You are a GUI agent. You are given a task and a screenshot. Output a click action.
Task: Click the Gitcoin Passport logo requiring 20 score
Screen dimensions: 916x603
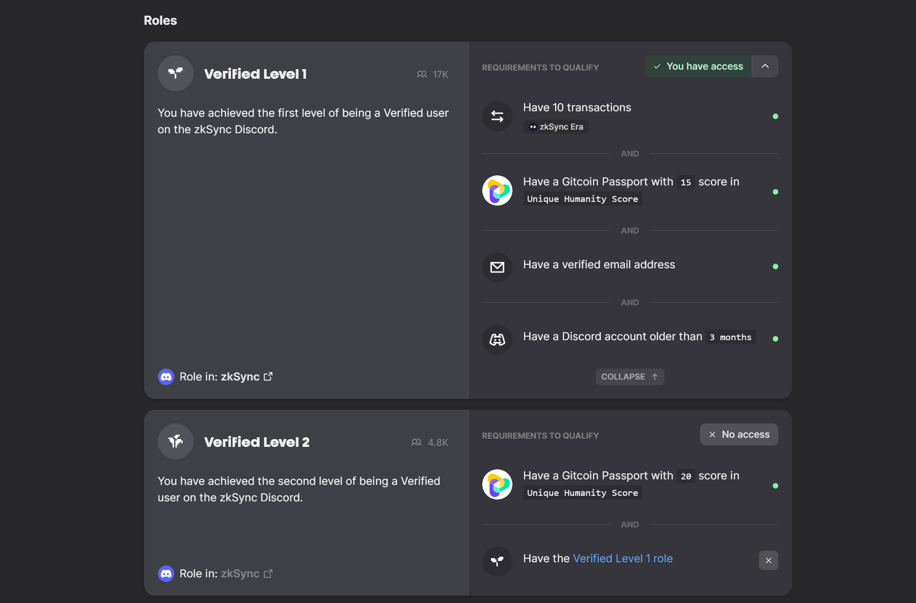497,484
